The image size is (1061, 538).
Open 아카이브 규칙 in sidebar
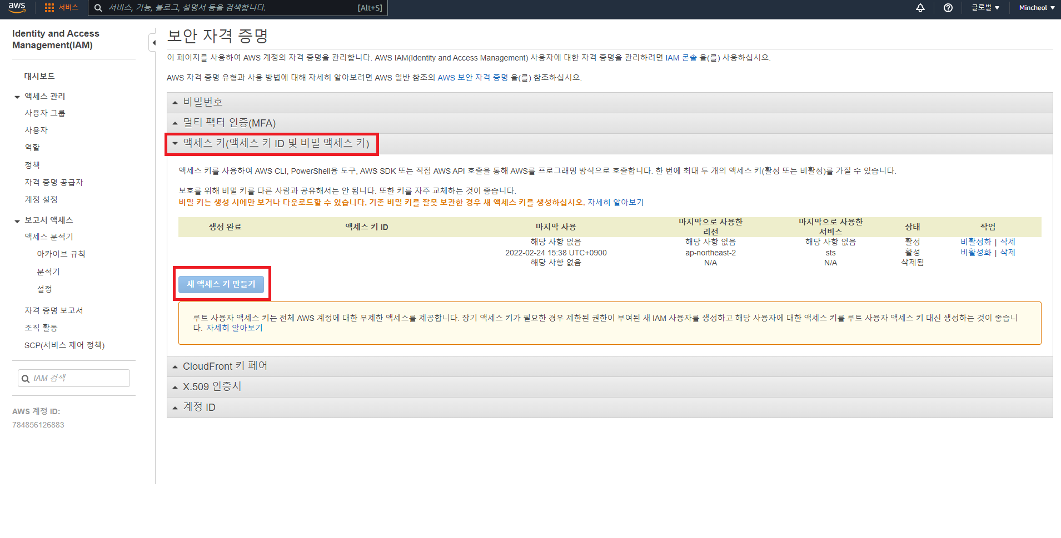click(61, 254)
